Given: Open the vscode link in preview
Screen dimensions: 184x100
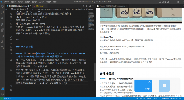Looking at the screenshot, I should [103, 79].
